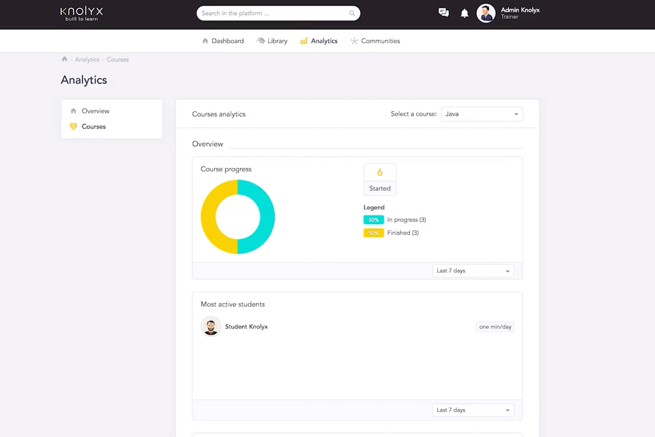Click the Courses trophy icon in sidebar
Image resolution: width=655 pixels, height=437 pixels.
pos(74,126)
